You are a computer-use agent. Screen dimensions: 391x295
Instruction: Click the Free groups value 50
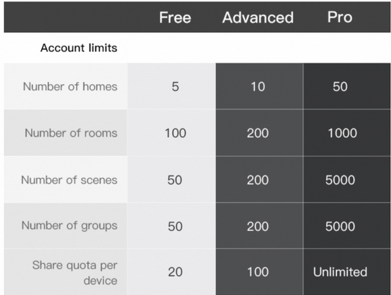point(175,227)
